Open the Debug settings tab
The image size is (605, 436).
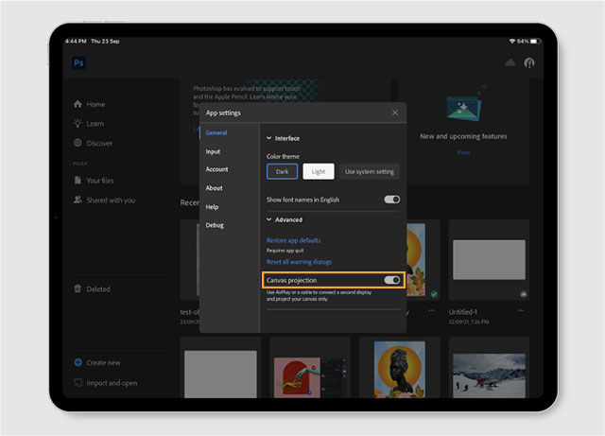point(215,225)
